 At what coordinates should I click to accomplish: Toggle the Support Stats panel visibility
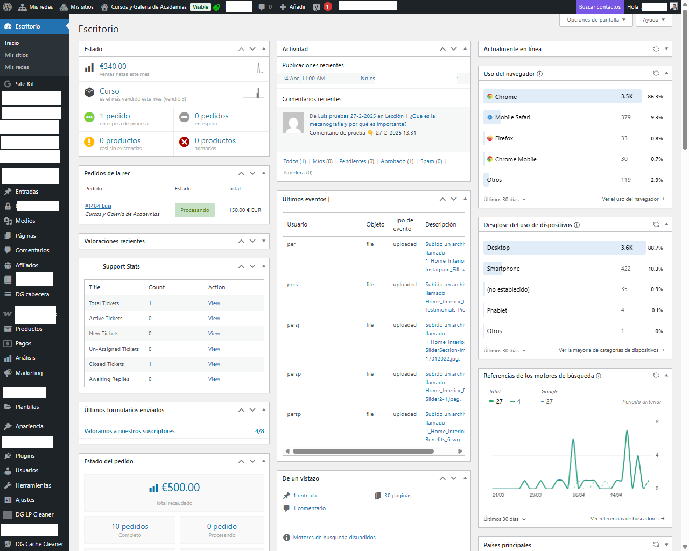pos(264,266)
